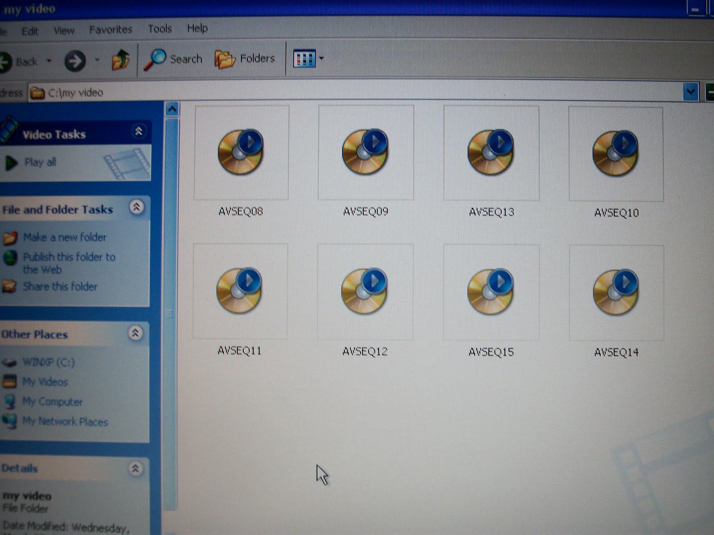
Task: Open the Favorites menu
Action: tap(111, 30)
